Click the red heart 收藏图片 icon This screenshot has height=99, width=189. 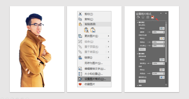tap(80, 84)
